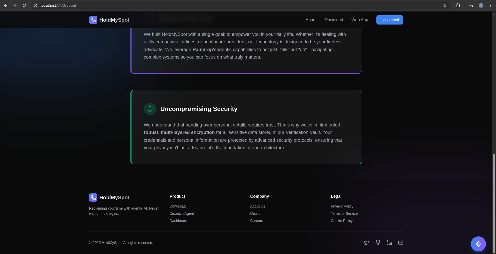Select Web App in the header nav

360,20
